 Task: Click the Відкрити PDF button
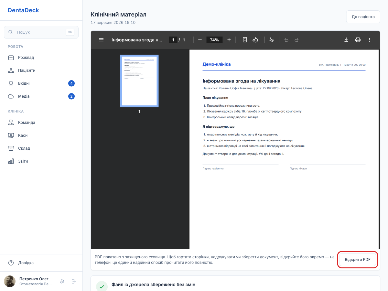pyautogui.click(x=358, y=260)
